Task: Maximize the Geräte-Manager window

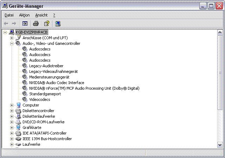Action: click(x=211, y=6)
